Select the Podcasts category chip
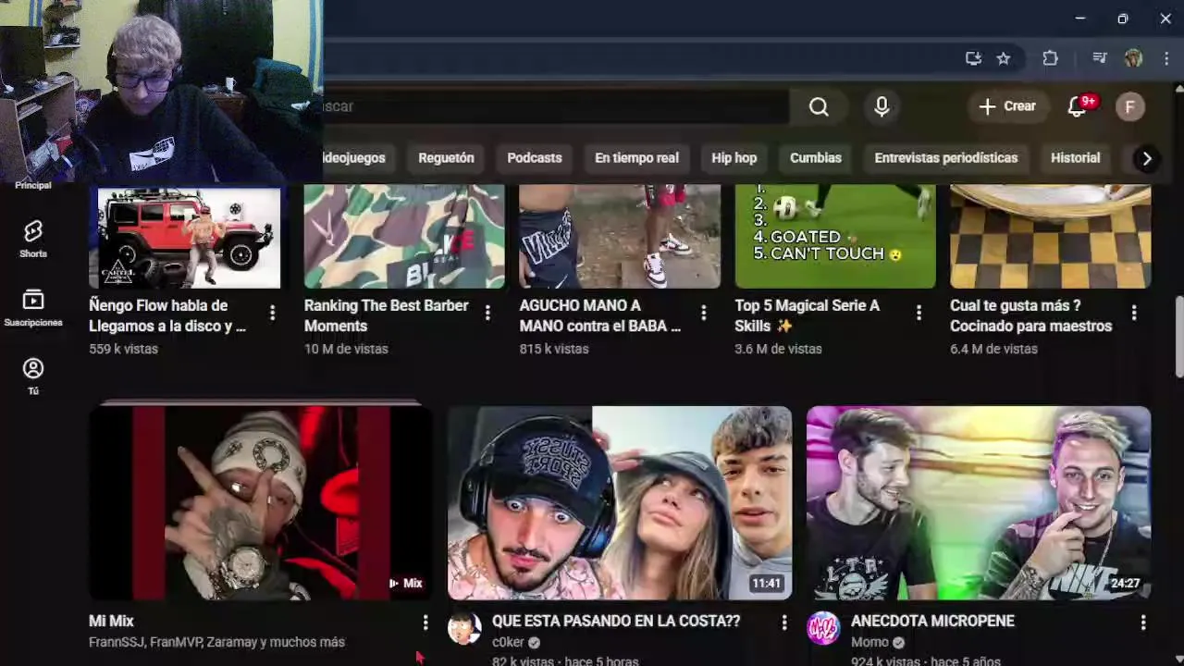1184x666 pixels. 535,158
